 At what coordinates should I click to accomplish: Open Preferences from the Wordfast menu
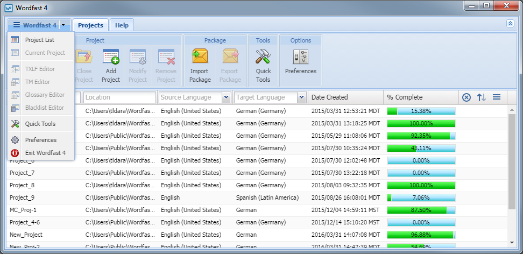[40, 140]
